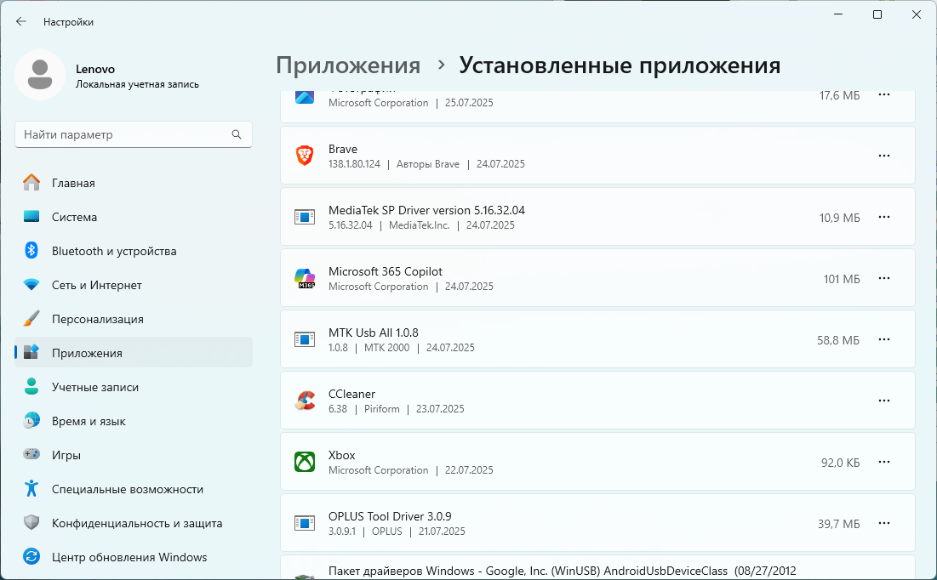937x580 pixels.
Task: Click the Wi-Fi icon beside Сеть и Интернет
Action: pos(31,285)
